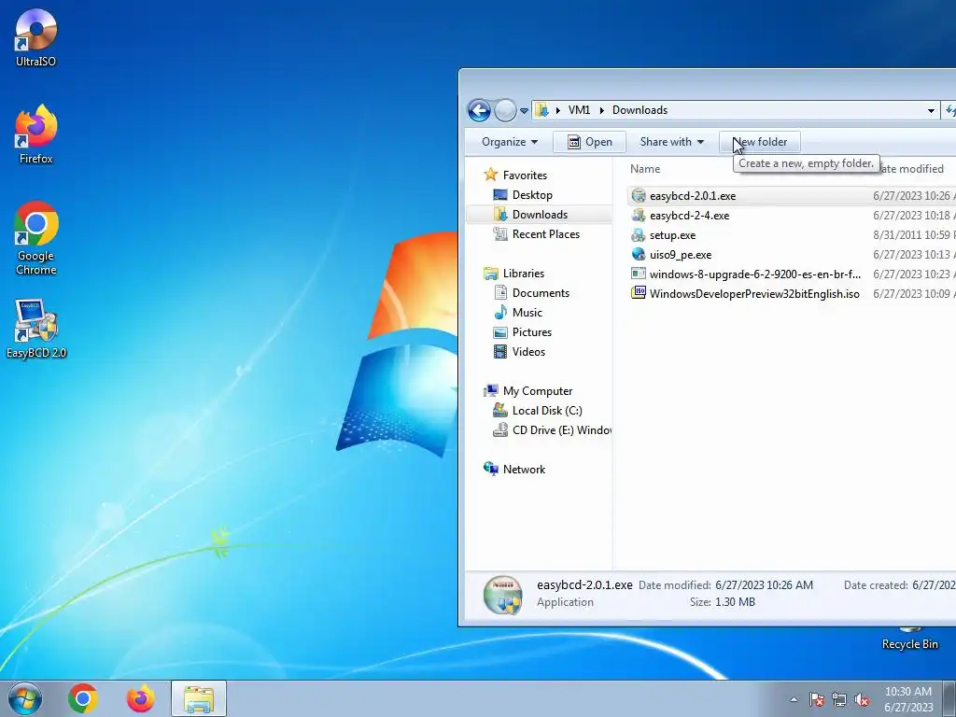Open the Action Center flag icon
This screenshot has height=717, width=956.
817,699
